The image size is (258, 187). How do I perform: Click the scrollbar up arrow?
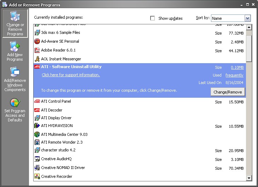[x=249, y=27]
